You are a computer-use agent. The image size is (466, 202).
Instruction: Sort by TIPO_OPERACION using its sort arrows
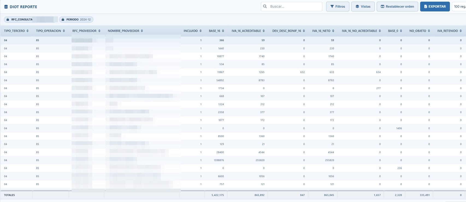(x=64, y=31)
